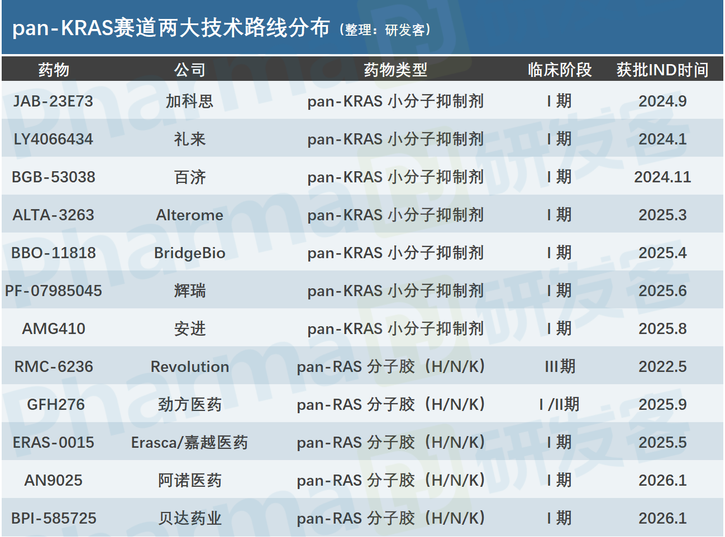725x537 pixels.
Task: Click the GFH276 drug entry
Action: click(x=56, y=404)
